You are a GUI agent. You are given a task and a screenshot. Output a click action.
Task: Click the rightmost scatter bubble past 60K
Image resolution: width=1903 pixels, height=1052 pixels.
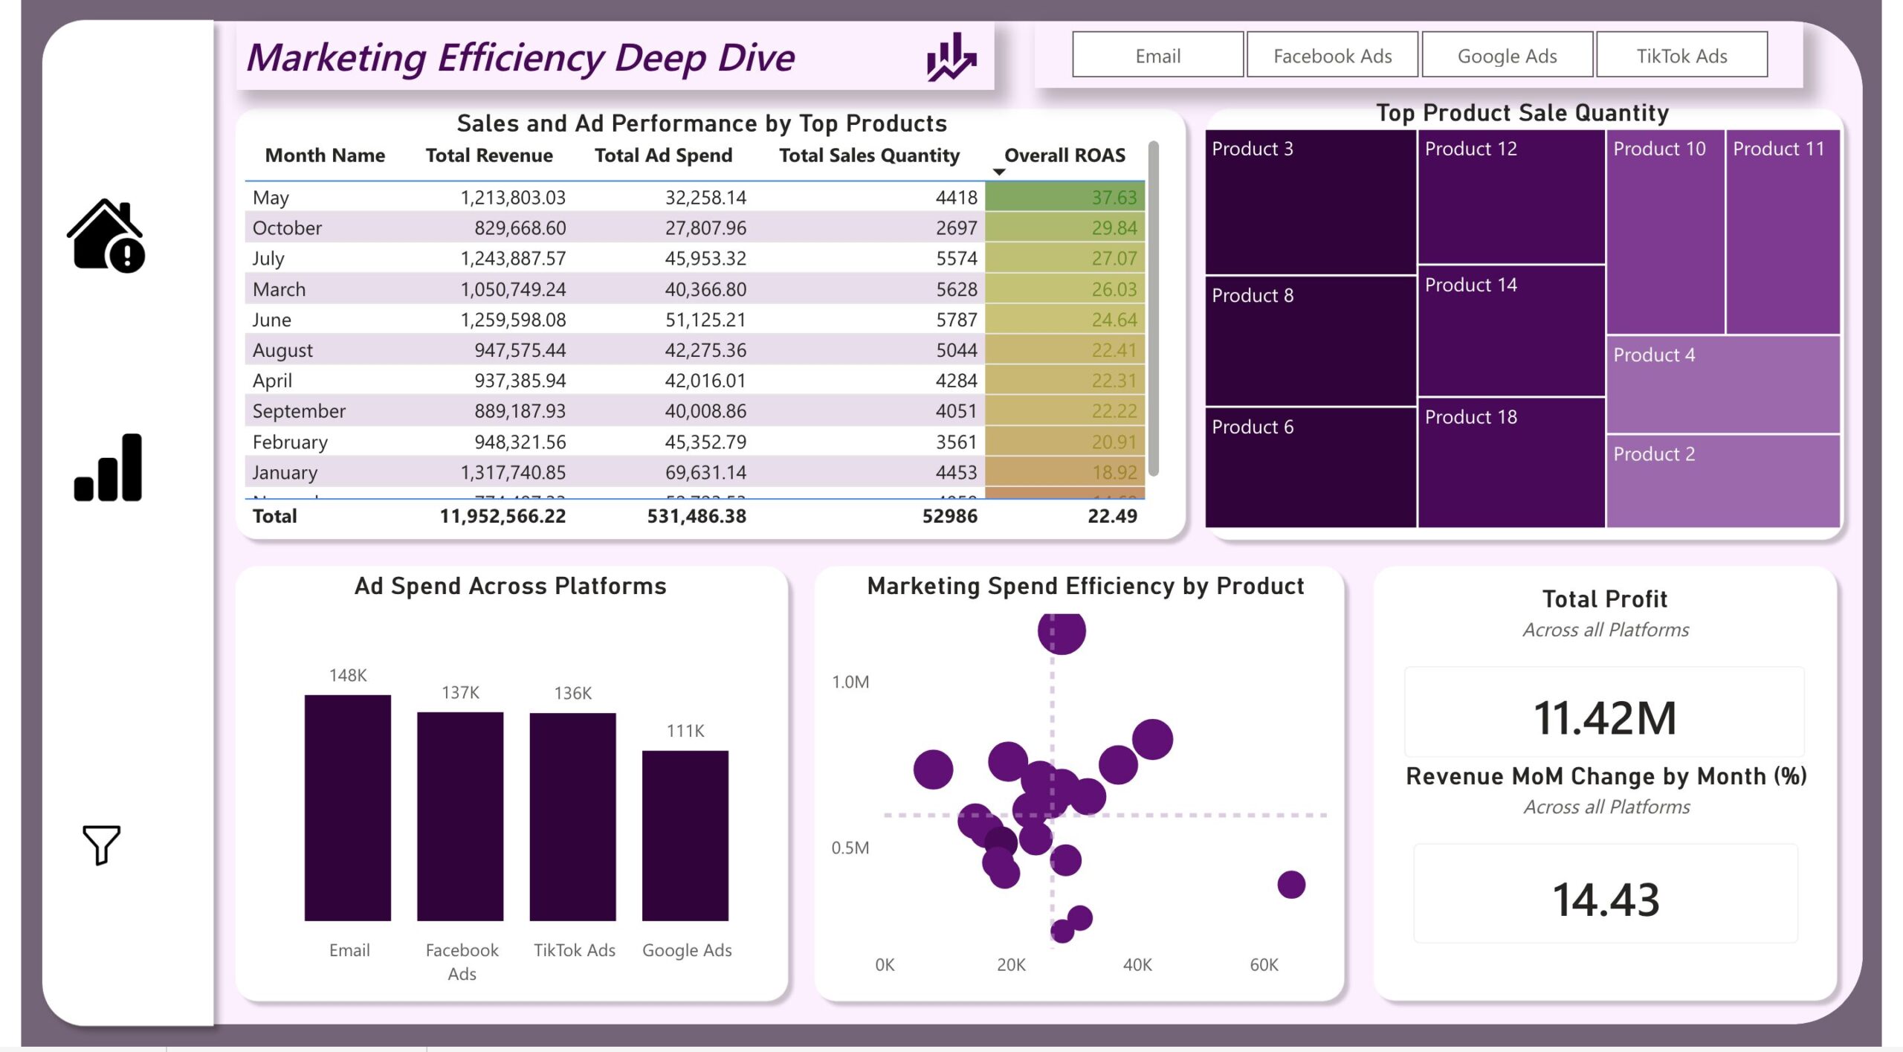1291,885
